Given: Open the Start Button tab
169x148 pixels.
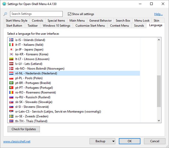Looking at the screenshot, I should pos(14,25).
